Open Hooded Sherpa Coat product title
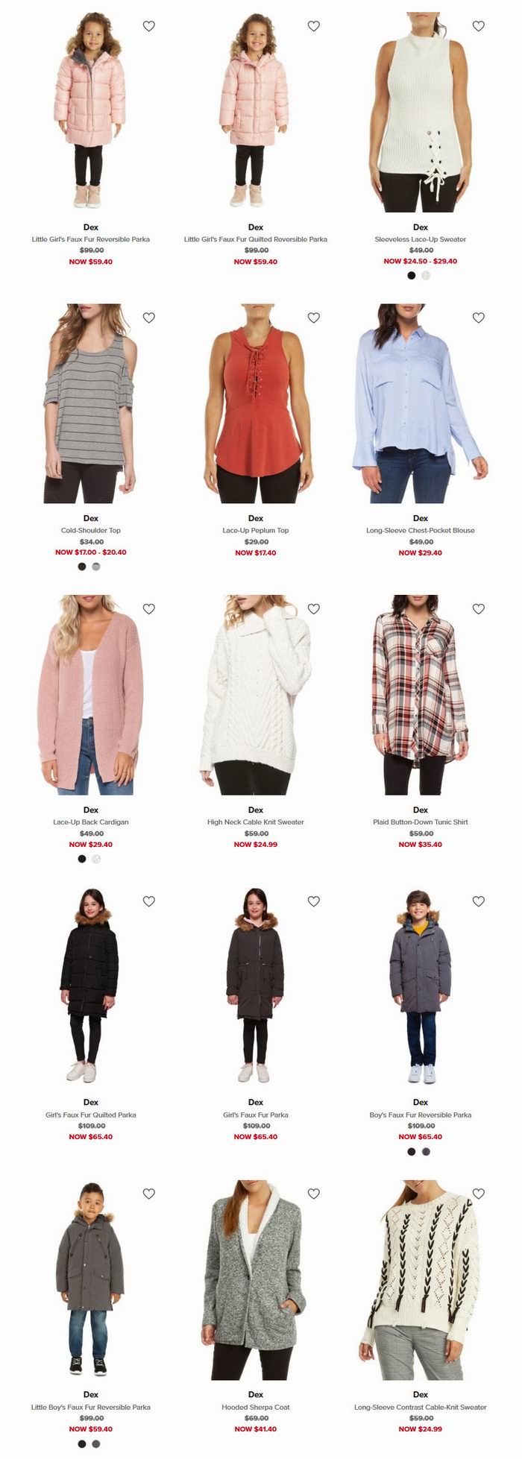The width and height of the screenshot is (522, 1459). (x=256, y=1407)
